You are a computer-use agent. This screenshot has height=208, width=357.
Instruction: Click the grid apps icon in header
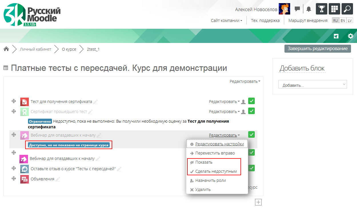pos(334,9)
